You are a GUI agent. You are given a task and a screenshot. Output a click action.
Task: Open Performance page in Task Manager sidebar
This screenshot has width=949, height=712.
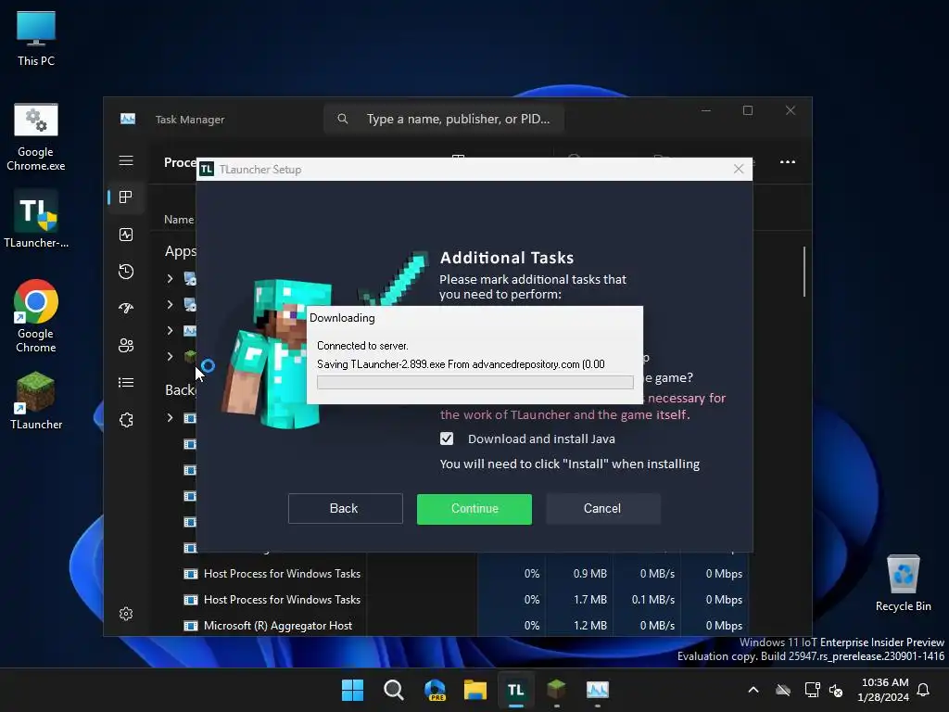pyautogui.click(x=126, y=235)
